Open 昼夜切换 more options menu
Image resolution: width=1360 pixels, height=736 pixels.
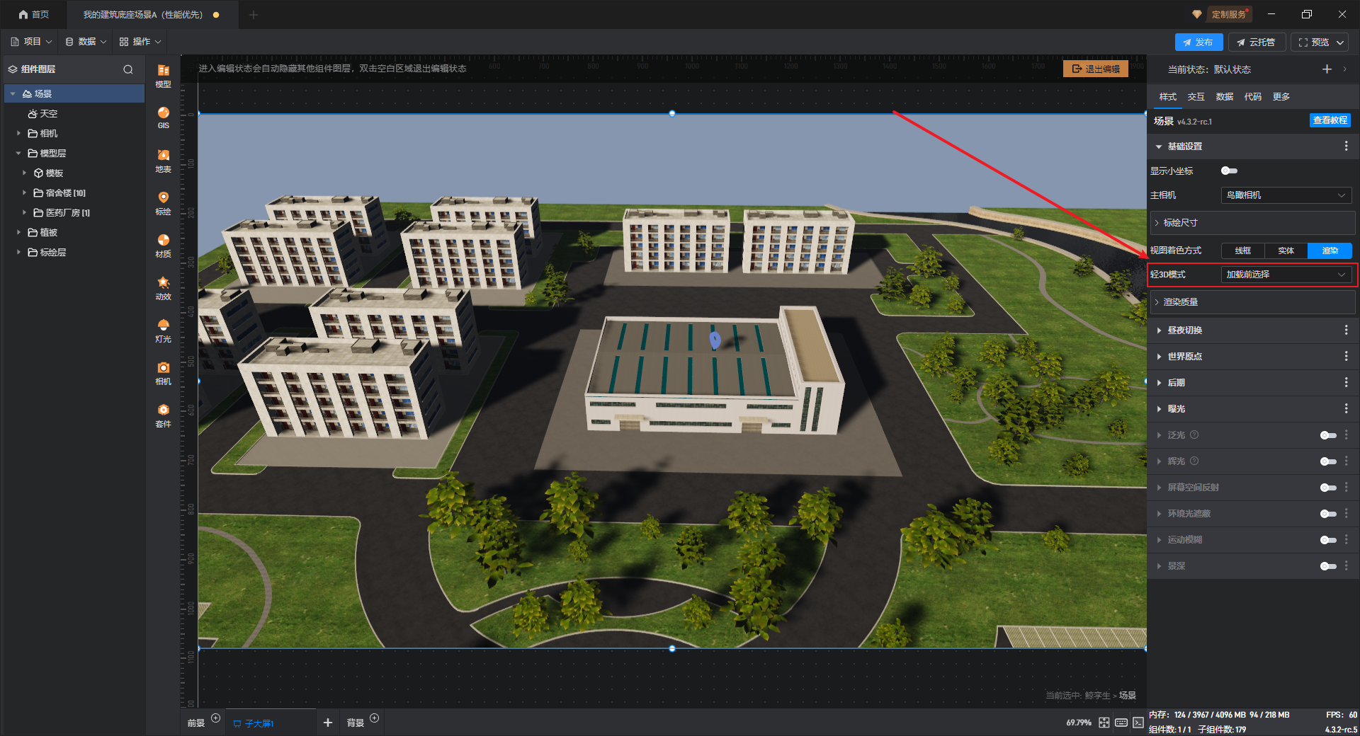pos(1346,330)
